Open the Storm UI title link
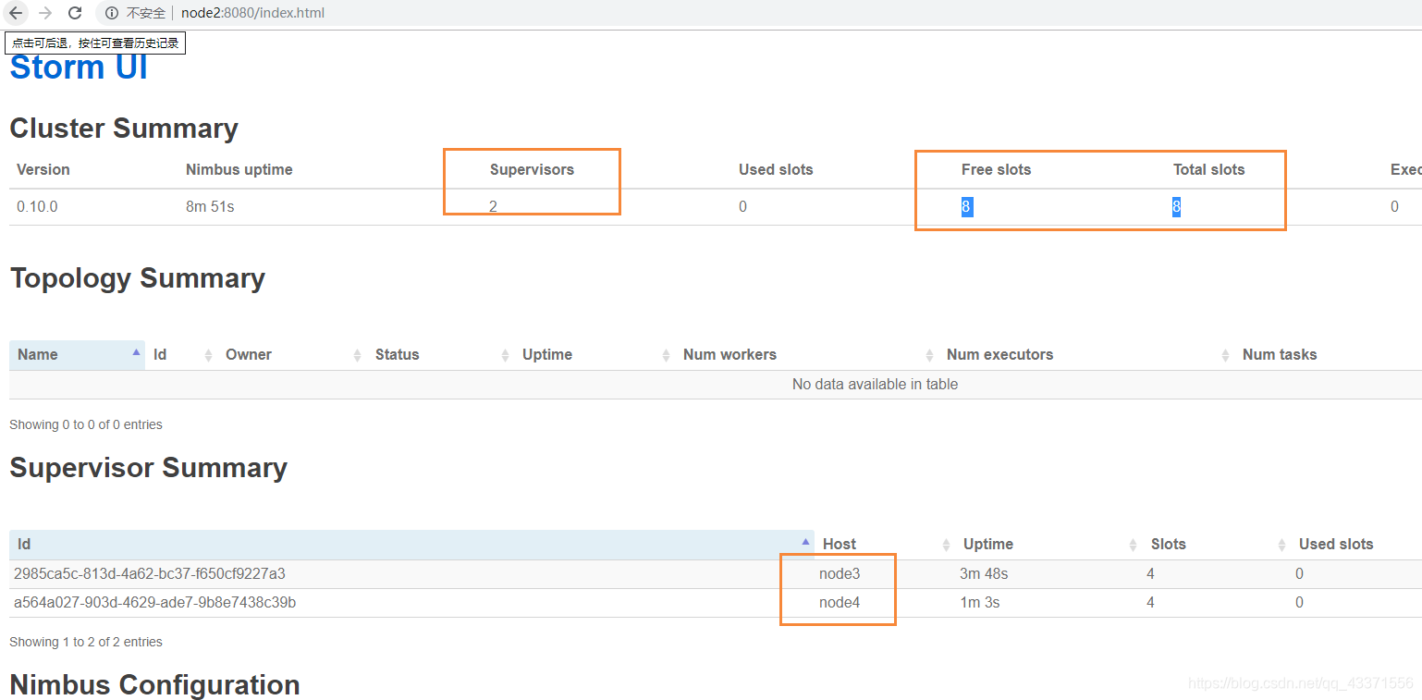This screenshot has height=700, width=1422. (x=79, y=68)
